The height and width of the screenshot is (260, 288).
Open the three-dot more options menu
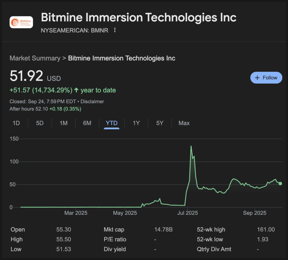coord(115,30)
